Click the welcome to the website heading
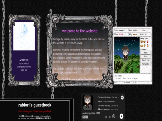This screenshot has width=162, height=121. 80,31
